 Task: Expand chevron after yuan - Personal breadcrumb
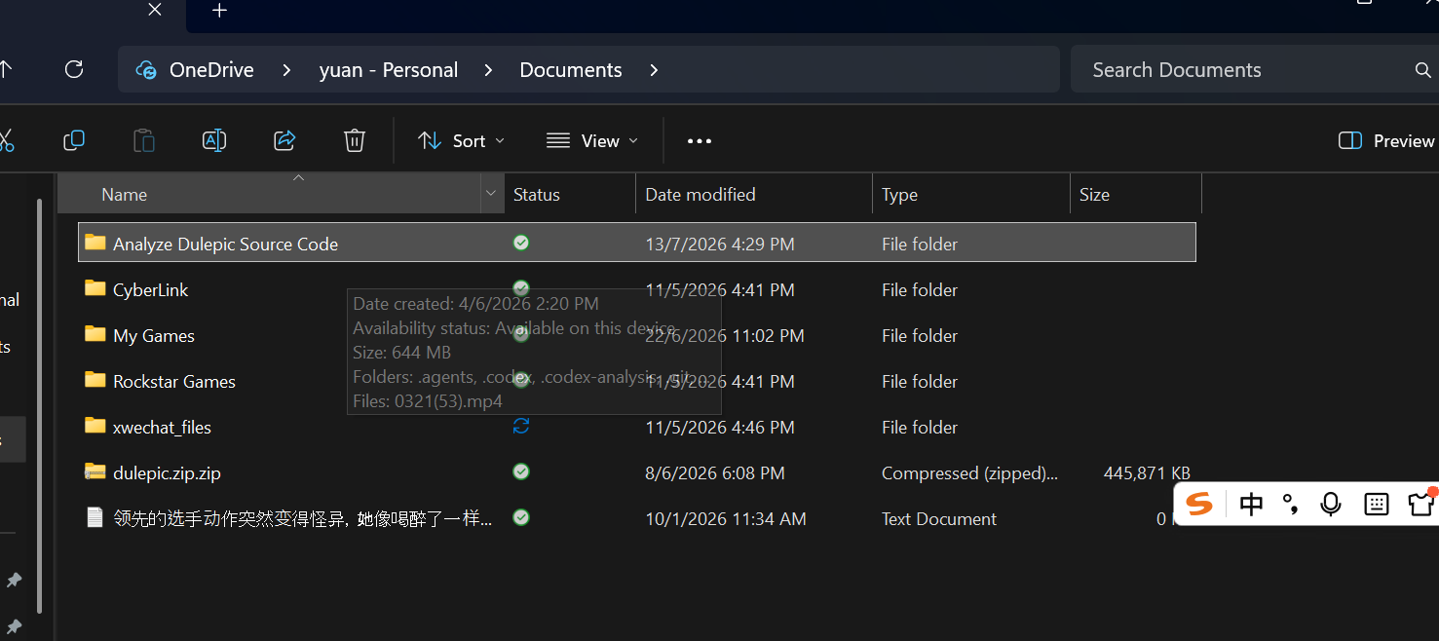click(x=488, y=70)
